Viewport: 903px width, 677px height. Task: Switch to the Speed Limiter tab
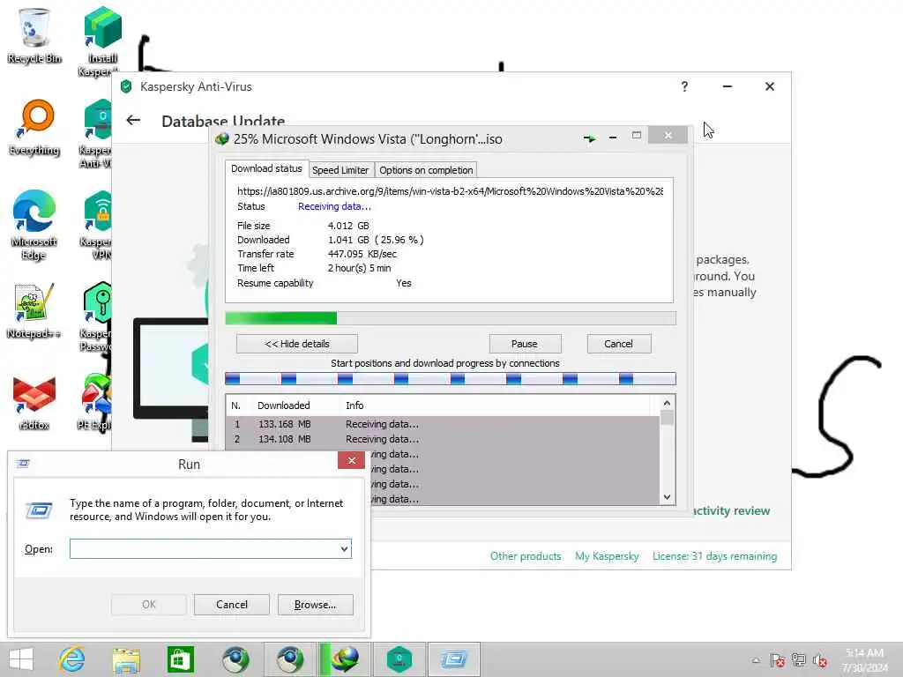tap(340, 170)
